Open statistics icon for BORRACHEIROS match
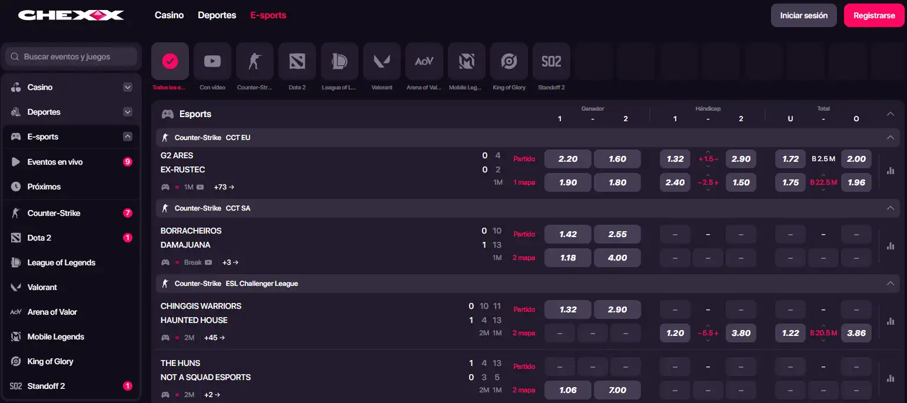This screenshot has width=907, height=403. pyautogui.click(x=891, y=246)
